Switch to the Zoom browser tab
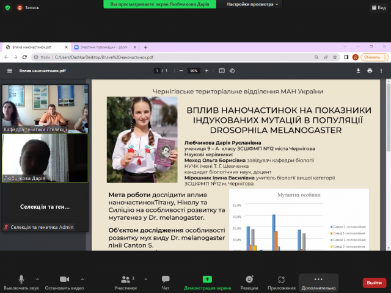 tap(102, 47)
